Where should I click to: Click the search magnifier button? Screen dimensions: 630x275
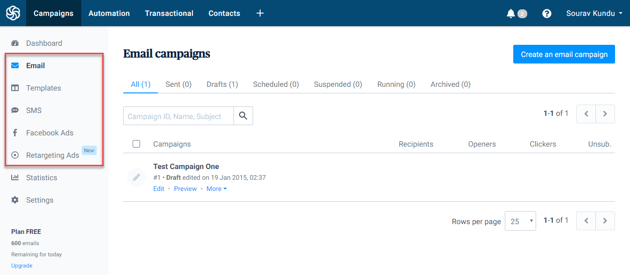click(x=243, y=116)
